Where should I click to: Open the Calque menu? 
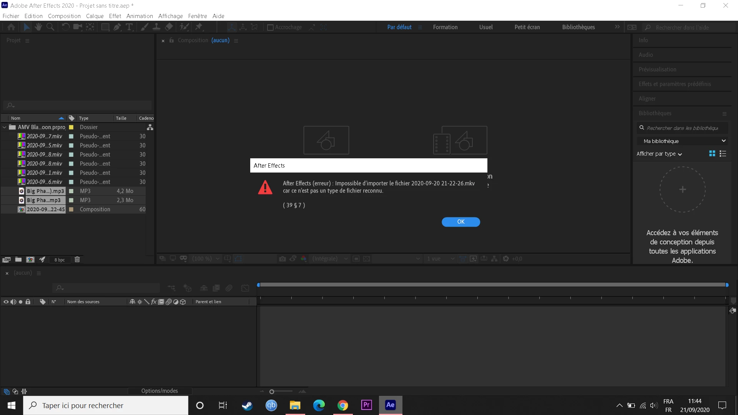click(x=95, y=16)
